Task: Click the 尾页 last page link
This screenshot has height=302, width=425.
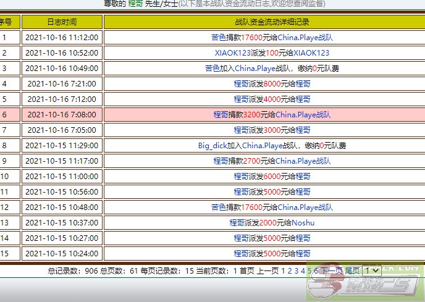Action: [352, 271]
